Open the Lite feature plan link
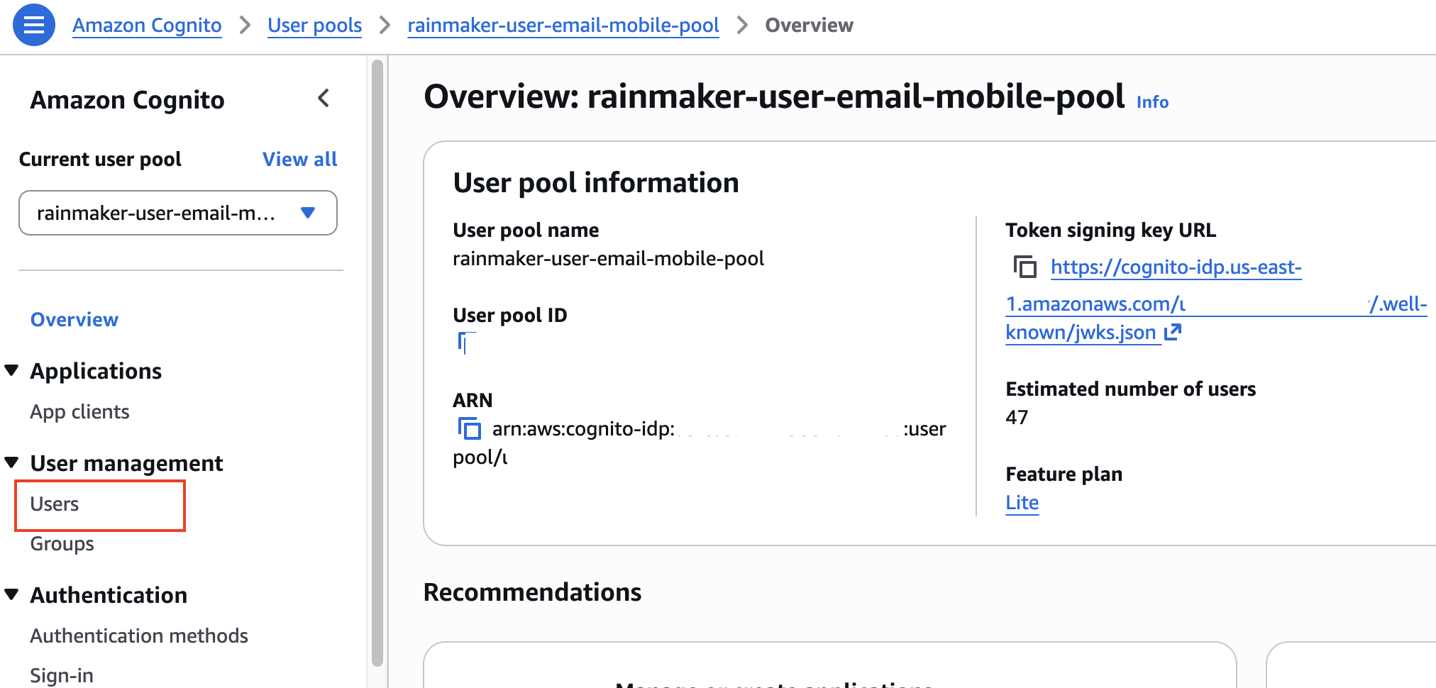Screen dimensions: 1436x688 pos(1022,503)
